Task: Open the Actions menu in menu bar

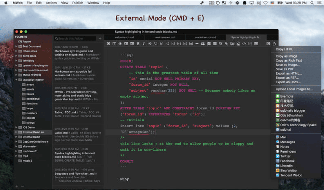Action: pyautogui.click(x=51, y=3)
